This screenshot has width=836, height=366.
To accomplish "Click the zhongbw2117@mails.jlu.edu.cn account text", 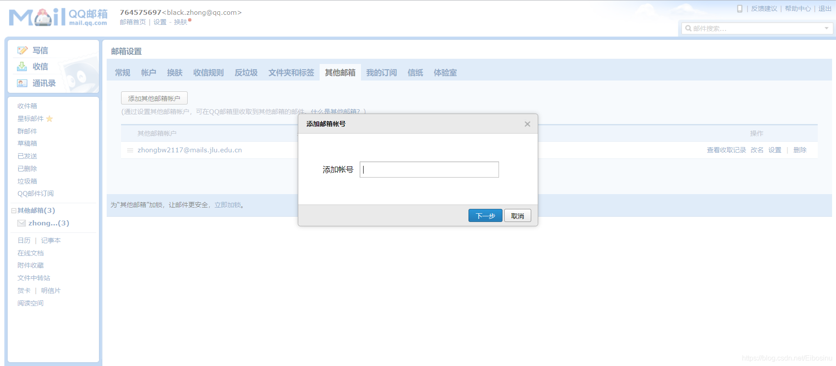I will 190,150.
